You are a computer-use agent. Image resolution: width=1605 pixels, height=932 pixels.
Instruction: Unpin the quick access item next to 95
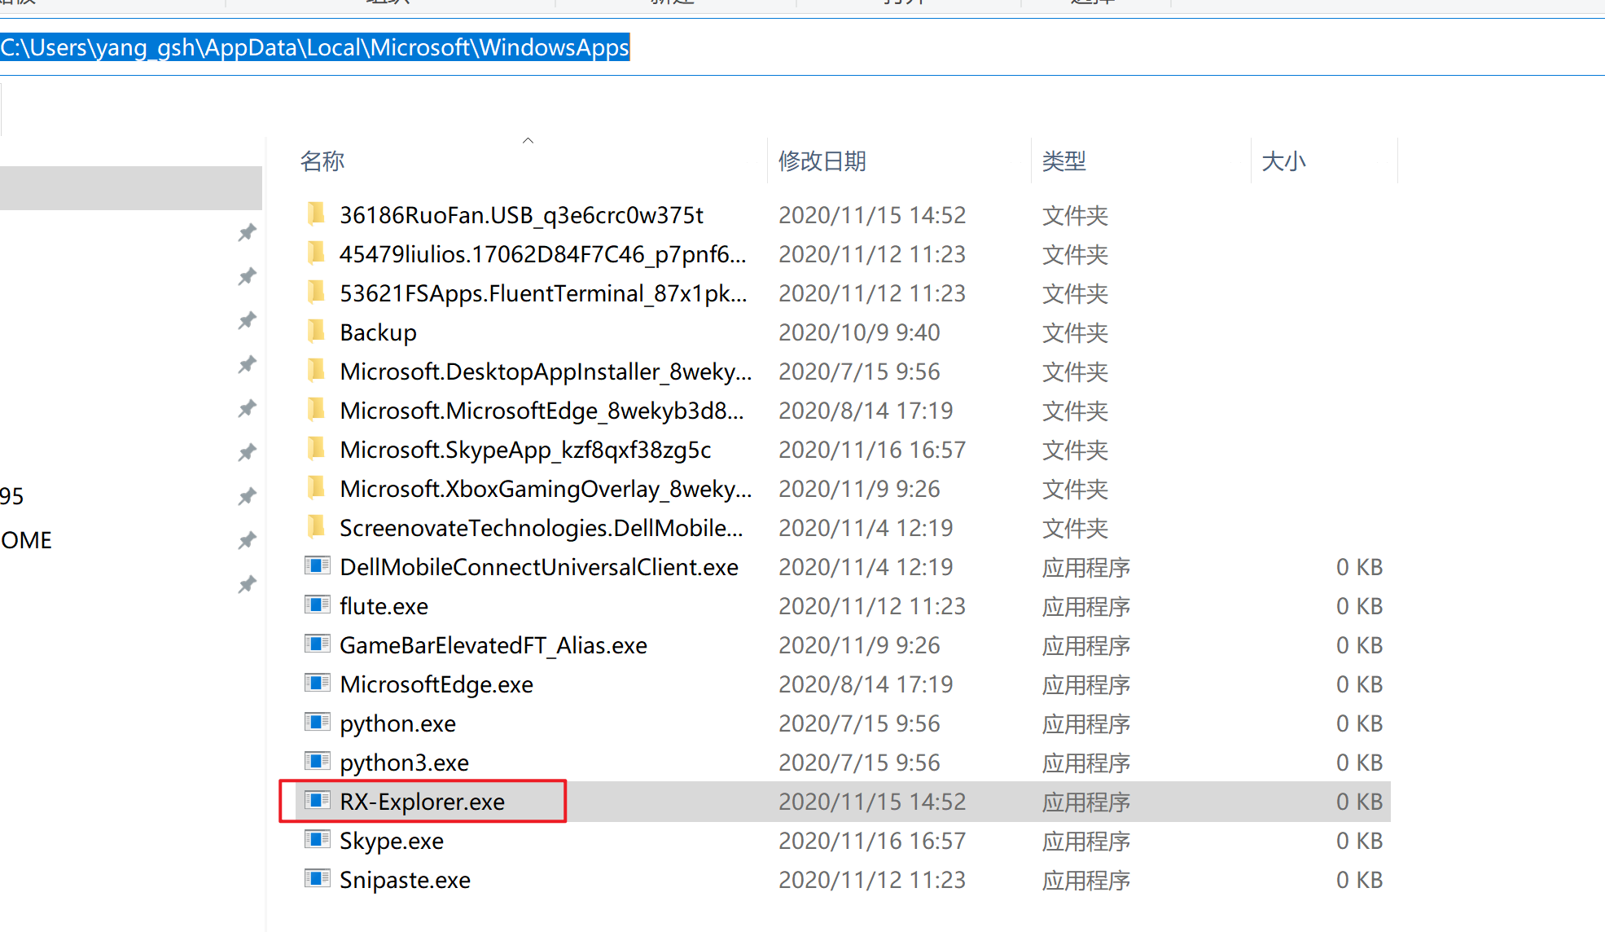247,496
